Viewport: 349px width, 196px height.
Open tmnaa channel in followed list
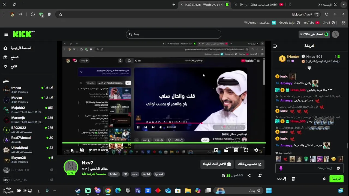[x=28, y=90]
